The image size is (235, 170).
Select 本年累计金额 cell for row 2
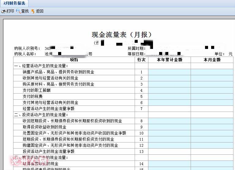170,78
